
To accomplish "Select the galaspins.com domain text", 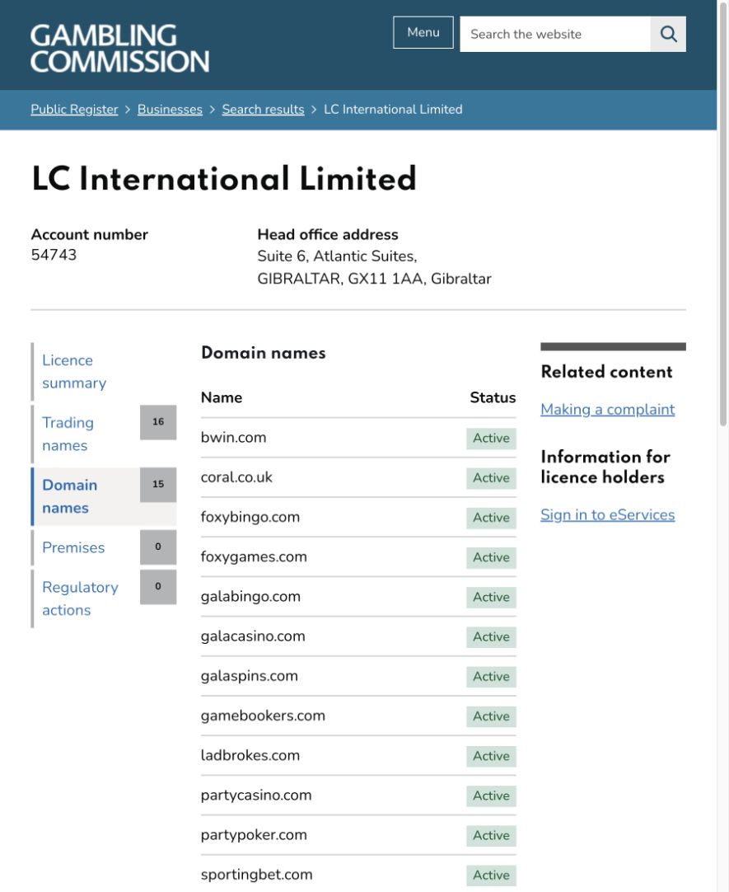I will 250,676.
